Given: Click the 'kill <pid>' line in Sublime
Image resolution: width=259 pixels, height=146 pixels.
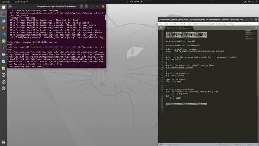Looking at the screenshot, I should coord(176,98).
